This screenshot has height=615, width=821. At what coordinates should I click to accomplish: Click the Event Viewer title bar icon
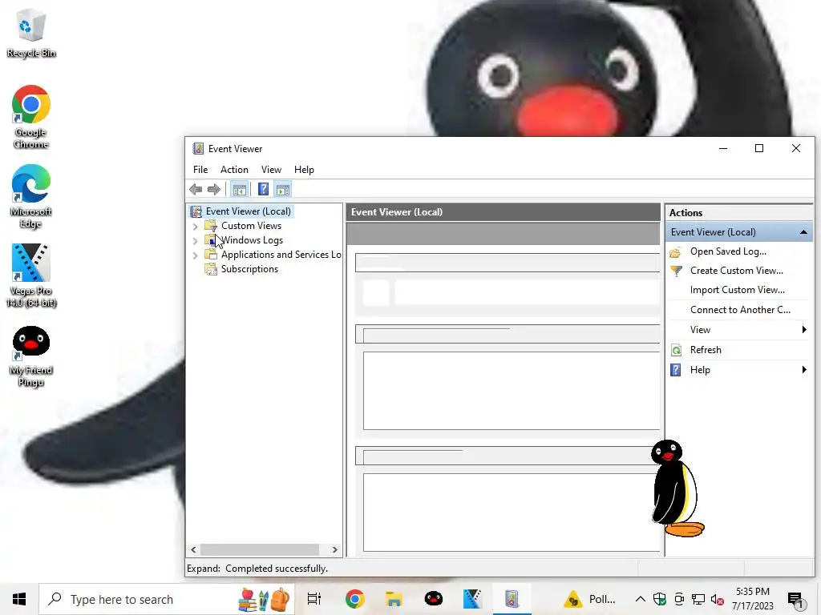198,148
